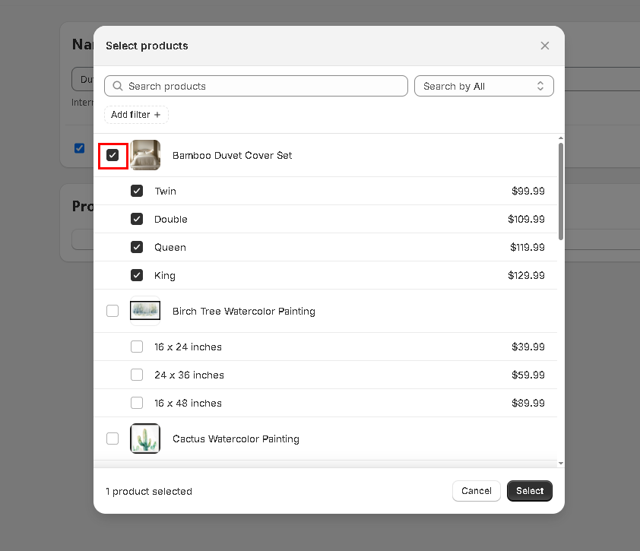Viewport: 640px width, 551px height.
Task: Check the 24 x 36 inches variant
Action: [x=137, y=375]
